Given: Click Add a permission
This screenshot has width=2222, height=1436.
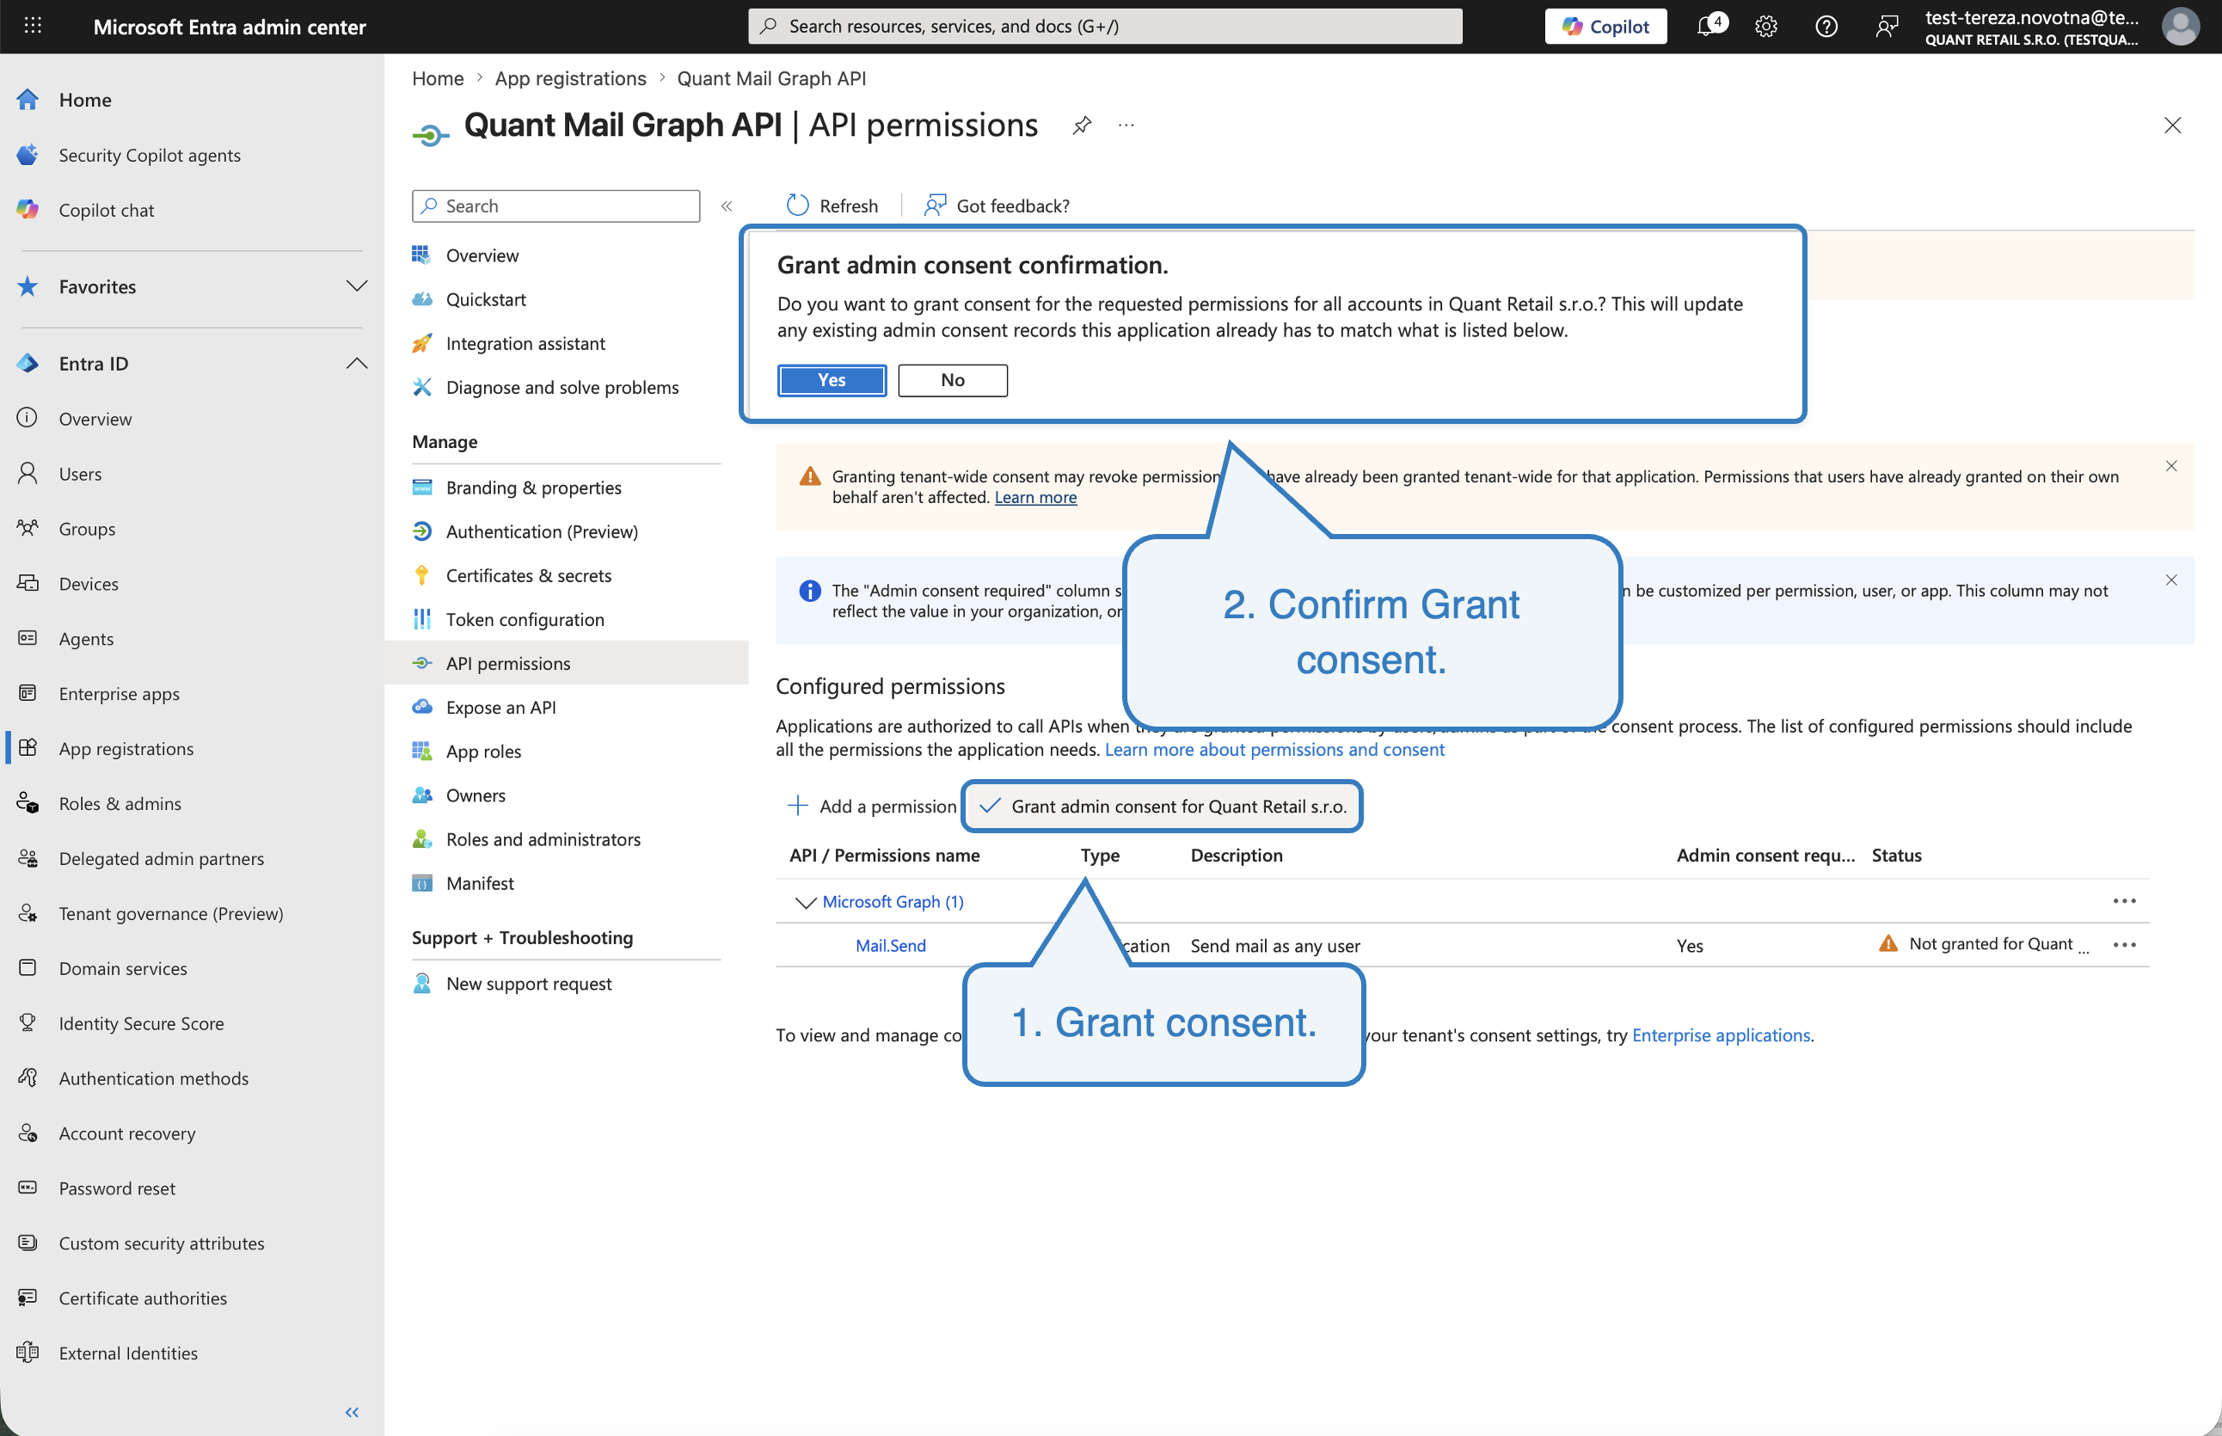Looking at the screenshot, I should coord(872,807).
